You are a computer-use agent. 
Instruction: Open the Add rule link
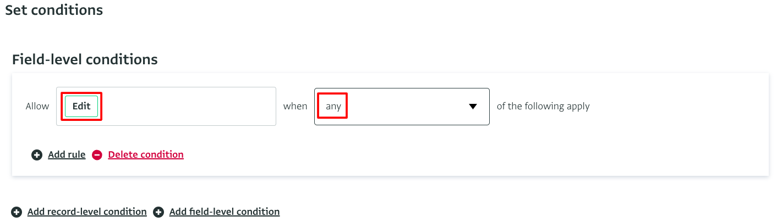tap(67, 155)
